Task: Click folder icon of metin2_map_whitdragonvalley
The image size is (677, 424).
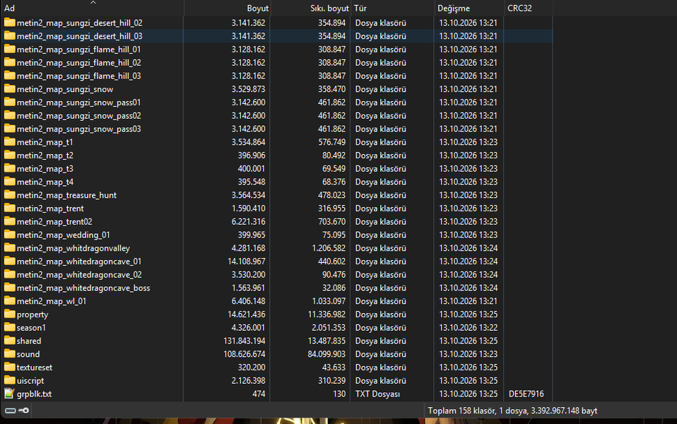Action: coord(9,248)
